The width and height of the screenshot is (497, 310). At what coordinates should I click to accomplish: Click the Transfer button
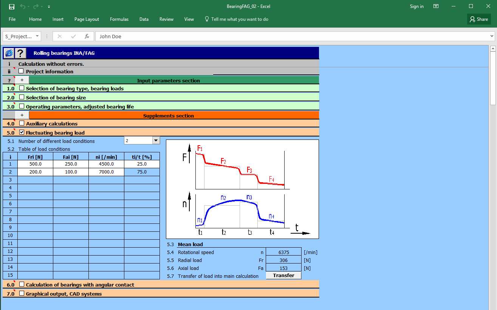click(x=283, y=276)
